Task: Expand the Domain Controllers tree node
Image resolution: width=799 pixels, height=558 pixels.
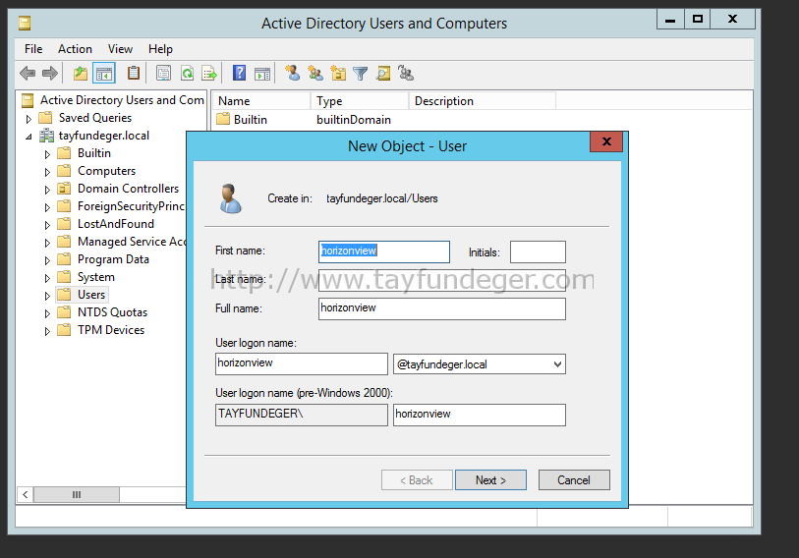Action: [x=47, y=190]
